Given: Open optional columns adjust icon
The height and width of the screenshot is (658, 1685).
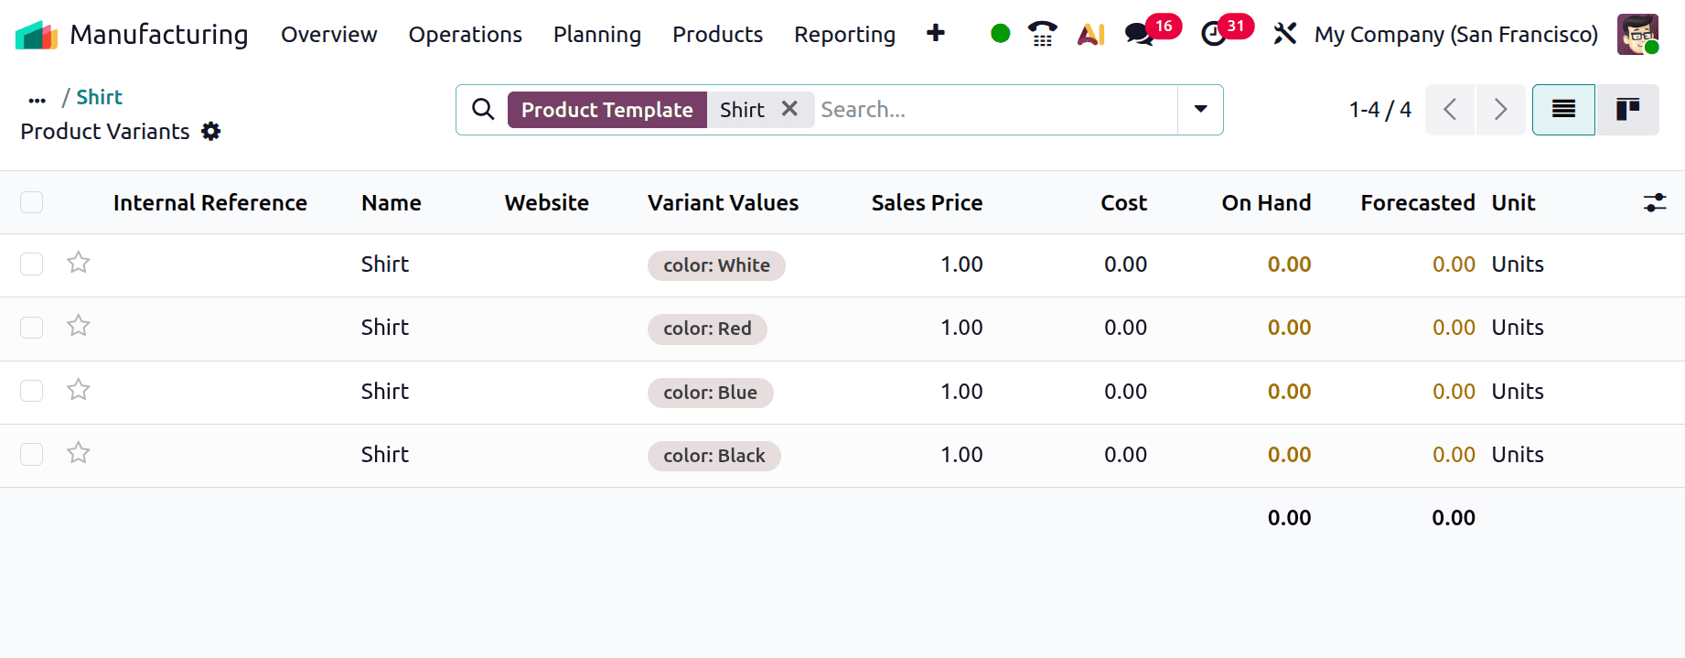Looking at the screenshot, I should [x=1655, y=202].
